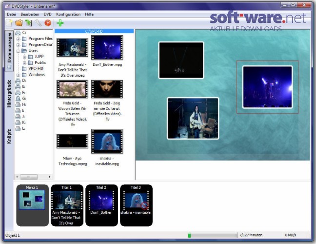316x244 pixels.
Task: Select DonT_Bother.mpg file thumbnail
Action: 107,47
